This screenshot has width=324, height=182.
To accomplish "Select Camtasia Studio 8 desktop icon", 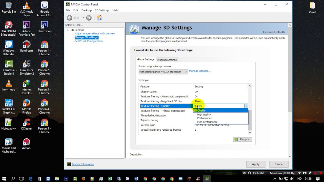I will pos(9,68).
